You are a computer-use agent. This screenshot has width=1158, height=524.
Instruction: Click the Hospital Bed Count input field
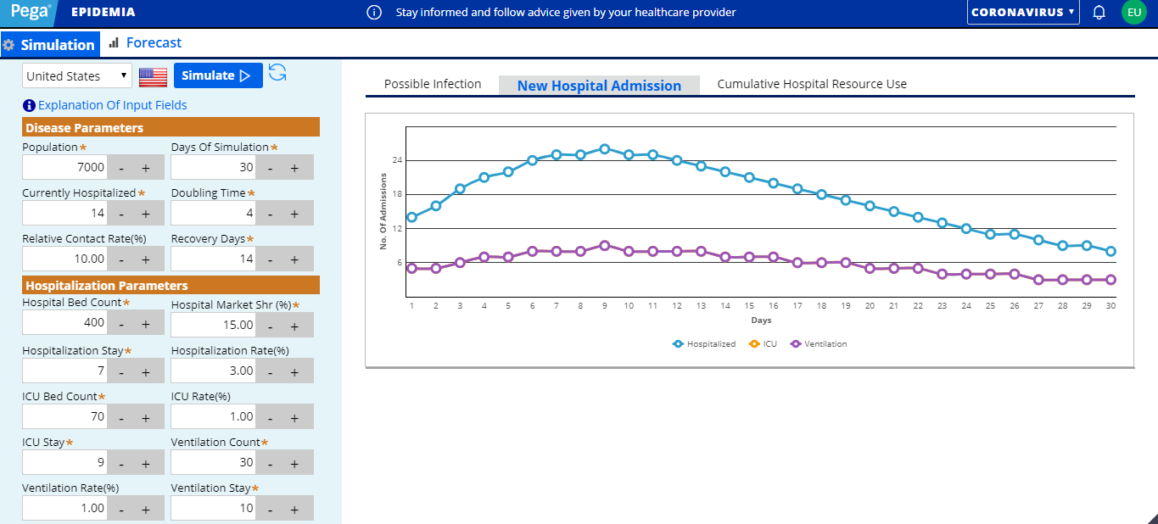click(64, 323)
